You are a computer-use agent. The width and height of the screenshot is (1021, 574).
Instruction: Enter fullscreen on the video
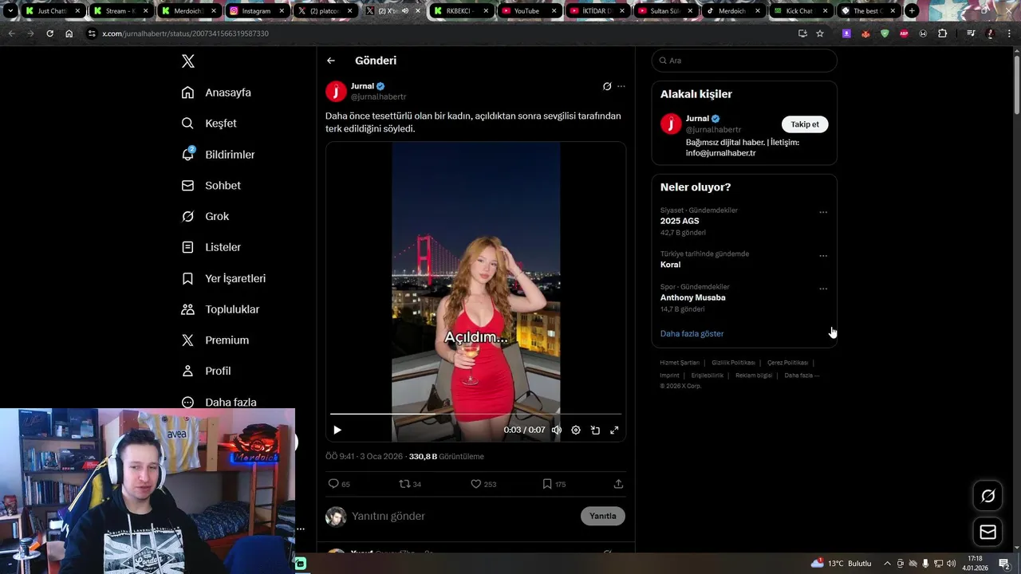coord(614,431)
